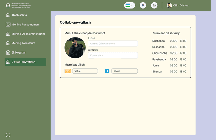This screenshot has height=140, width=216.
Task: Click the Shikoyatlar sidebar icon
Action: [x=8, y=53]
